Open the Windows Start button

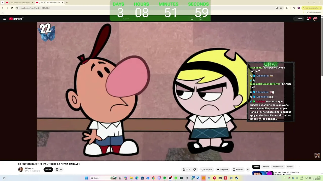pyautogui.click(x=86, y=178)
